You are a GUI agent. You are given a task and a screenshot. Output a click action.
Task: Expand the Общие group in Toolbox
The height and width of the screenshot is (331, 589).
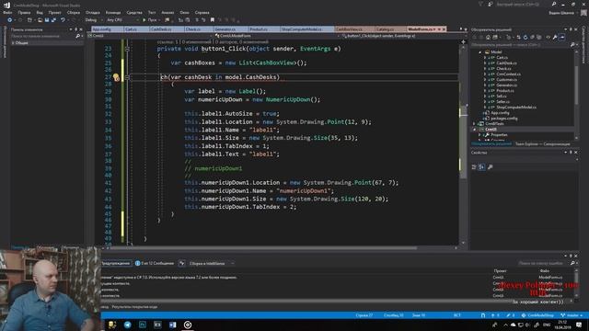click(x=13, y=43)
